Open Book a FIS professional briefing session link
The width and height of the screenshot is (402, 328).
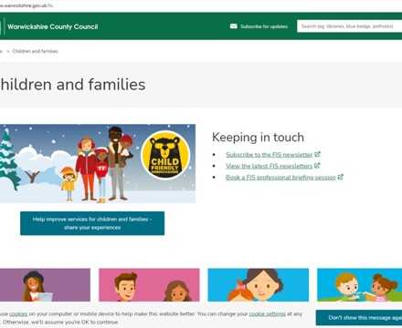[x=280, y=178]
